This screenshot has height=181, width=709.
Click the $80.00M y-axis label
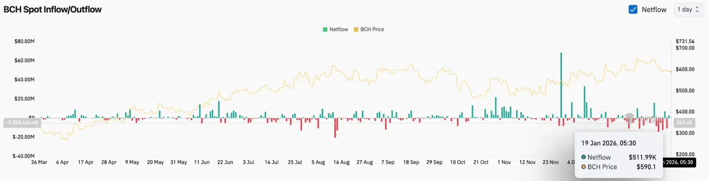tap(25, 41)
